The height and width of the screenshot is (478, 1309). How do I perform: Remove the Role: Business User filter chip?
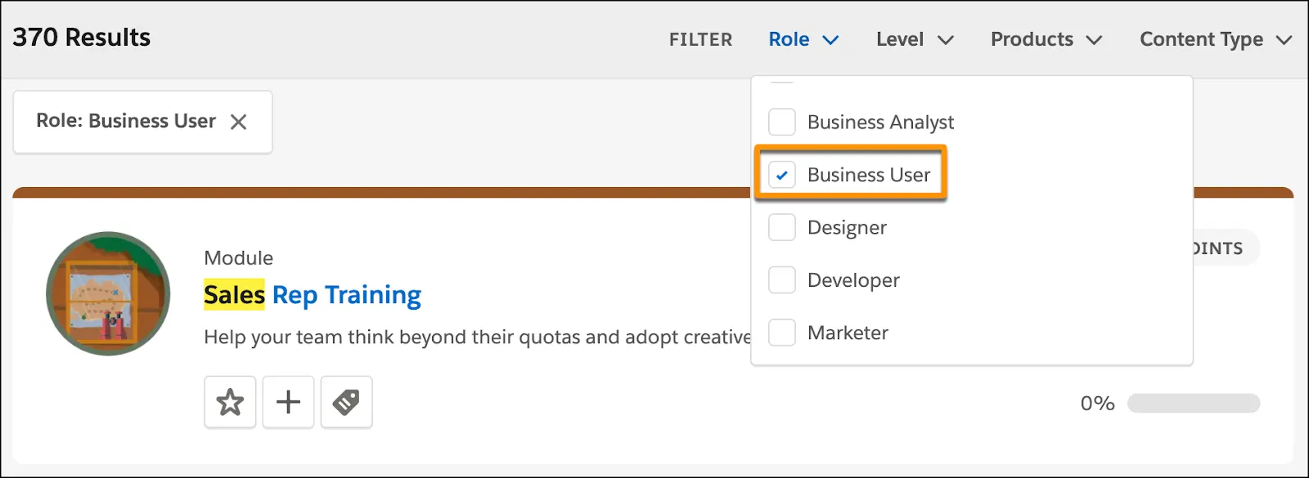coord(238,122)
